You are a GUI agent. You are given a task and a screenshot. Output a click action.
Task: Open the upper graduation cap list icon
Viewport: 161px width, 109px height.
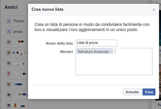[9, 95]
